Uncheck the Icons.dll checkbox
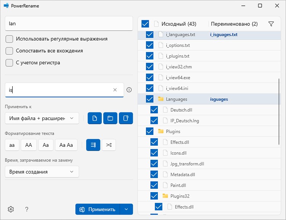Viewport: 286px width, 220px height. [x=154, y=153]
